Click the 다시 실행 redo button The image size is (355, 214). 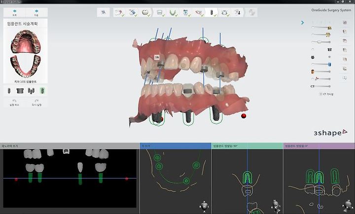pyautogui.click(x=36, y=103)
